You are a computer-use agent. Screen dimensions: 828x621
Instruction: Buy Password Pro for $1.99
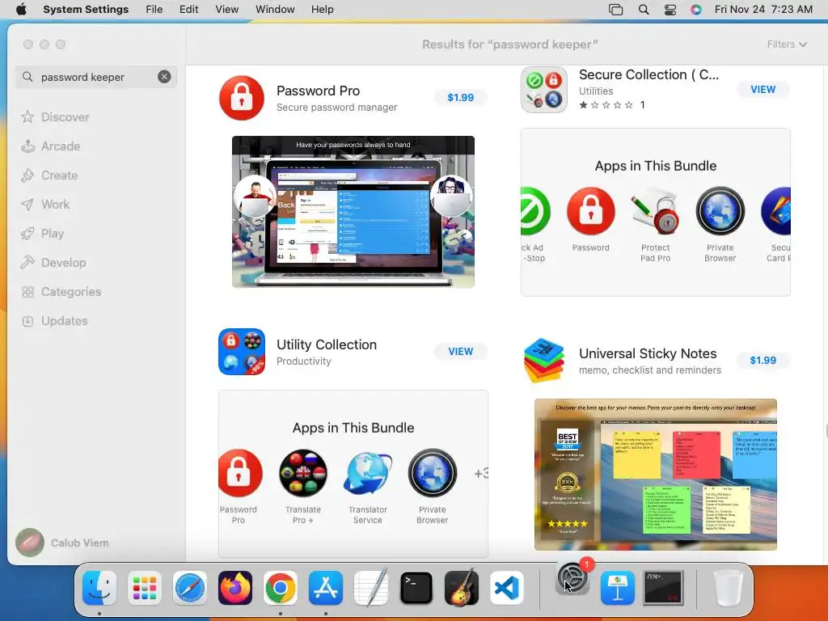point(460,97)
